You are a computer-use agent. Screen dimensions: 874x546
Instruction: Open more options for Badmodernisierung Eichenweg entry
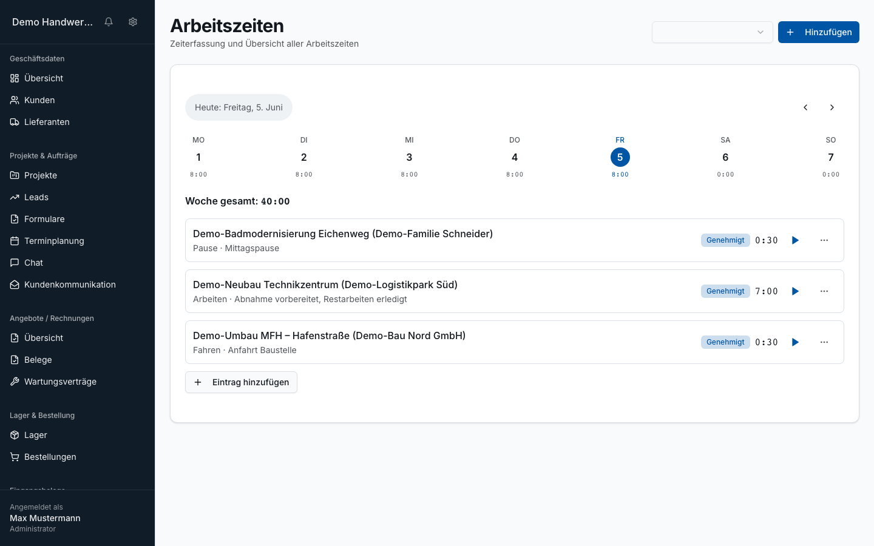pos(824,240)
